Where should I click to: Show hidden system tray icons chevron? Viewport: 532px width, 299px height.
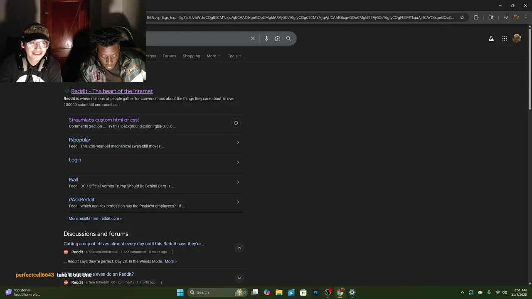[x=462, y=292]
